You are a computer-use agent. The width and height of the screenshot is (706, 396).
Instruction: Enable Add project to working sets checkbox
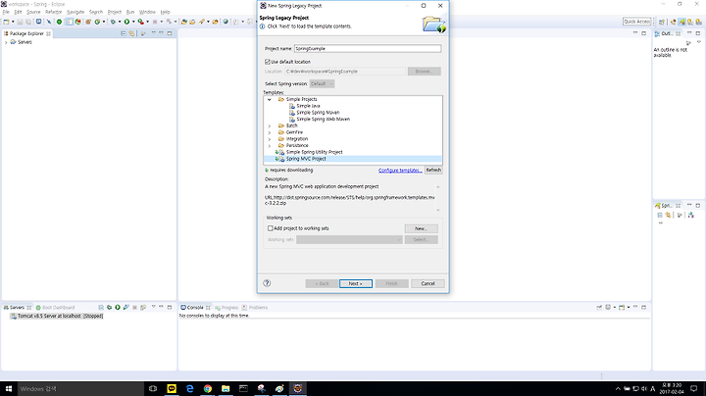[x=271, y=228]
